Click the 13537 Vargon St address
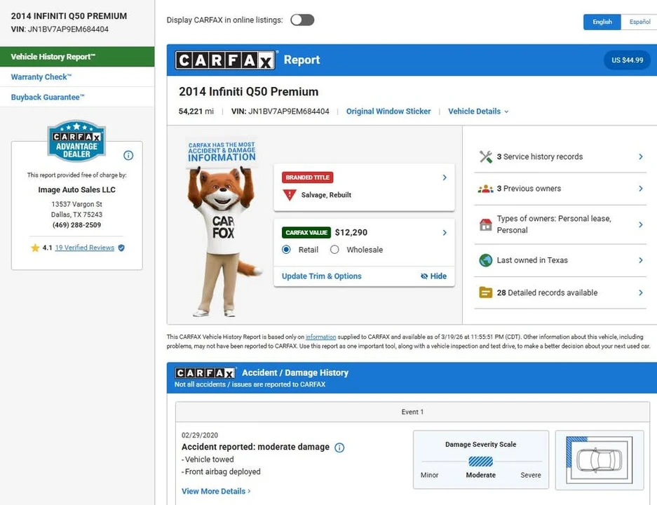This screenshot has width=657, height=505. 76,205
